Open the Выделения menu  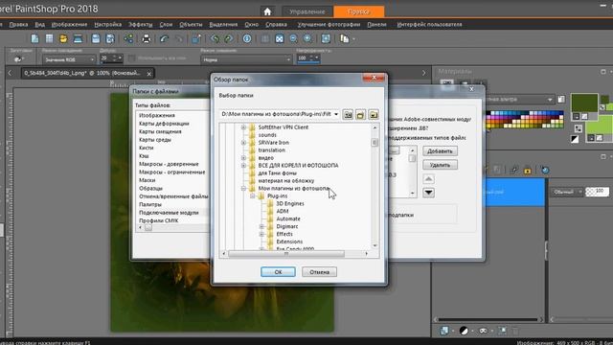tap(223, 24)
